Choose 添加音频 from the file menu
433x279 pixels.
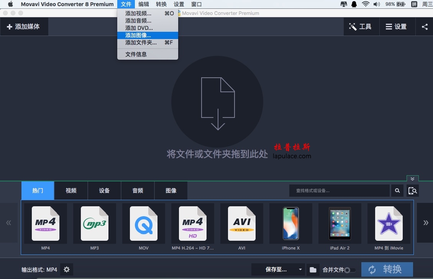(148, 21)
